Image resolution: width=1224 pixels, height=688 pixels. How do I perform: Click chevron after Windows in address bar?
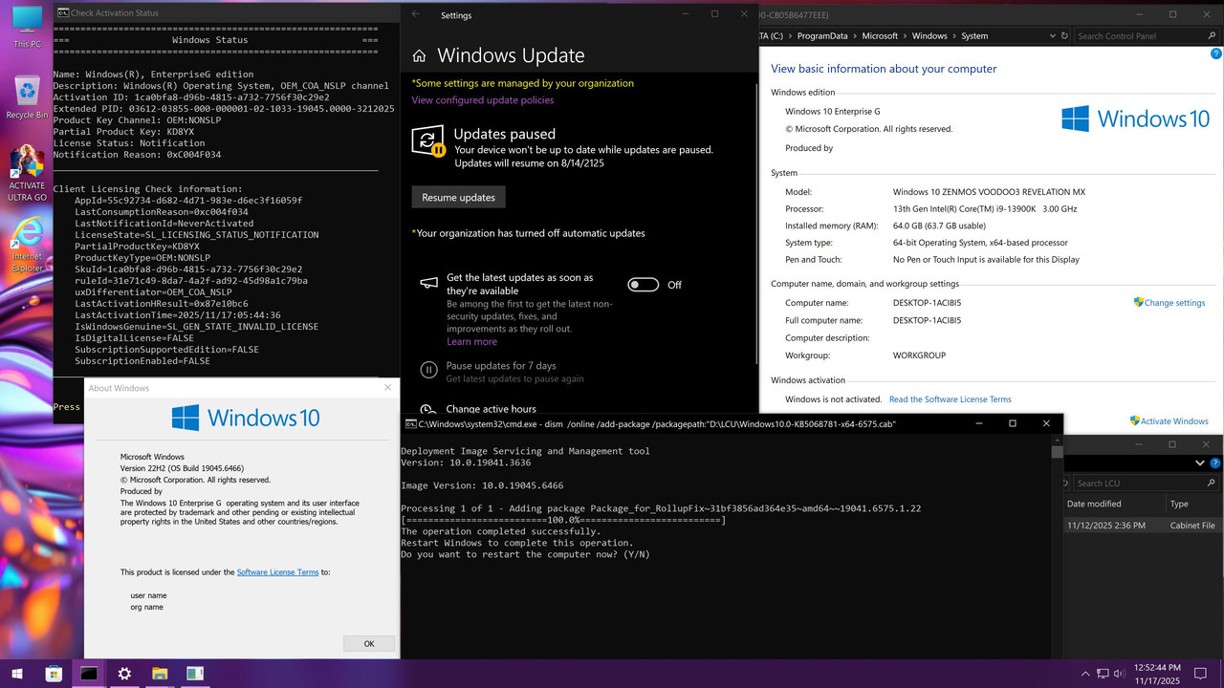[954, 36]
